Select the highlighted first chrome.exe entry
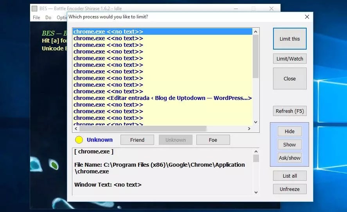Screen dimensions: 347x212 click(x=162, y=32)
